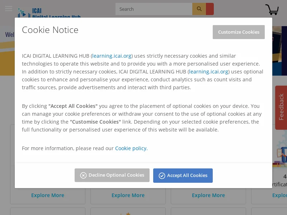Click the yellow magnifier search button
The width and height of the screenshot is (287, 215).
tap(199, 9)
